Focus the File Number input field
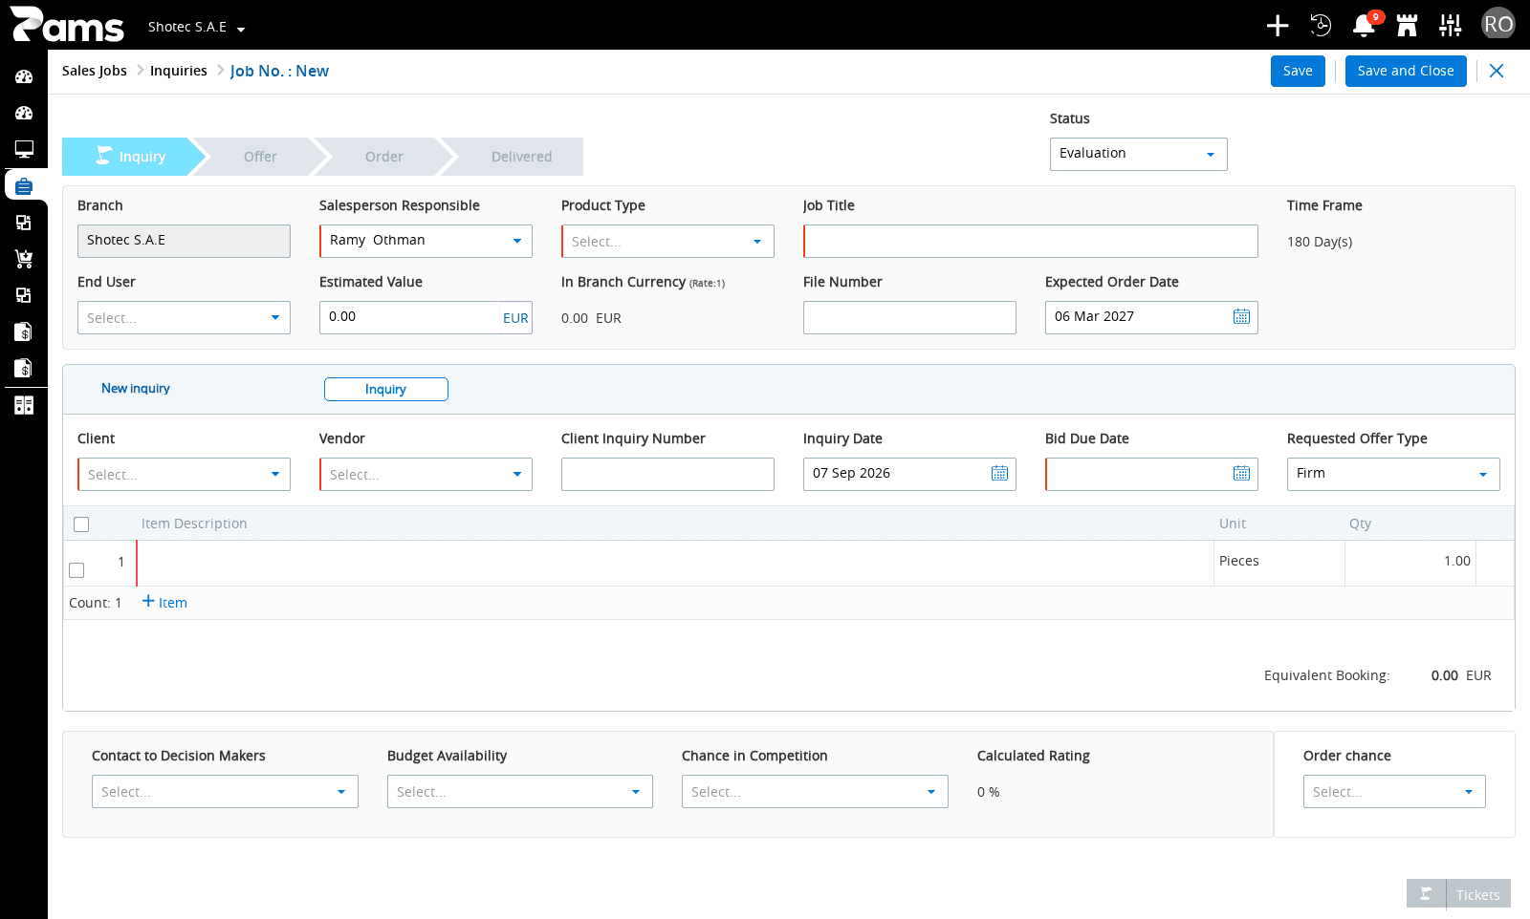This screenshot has width=1530, height=919. pos(909,317)
